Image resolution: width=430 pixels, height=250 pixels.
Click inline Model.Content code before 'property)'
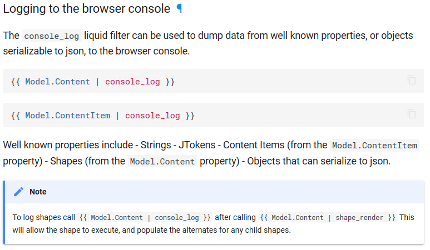click(x=162, y=162)
